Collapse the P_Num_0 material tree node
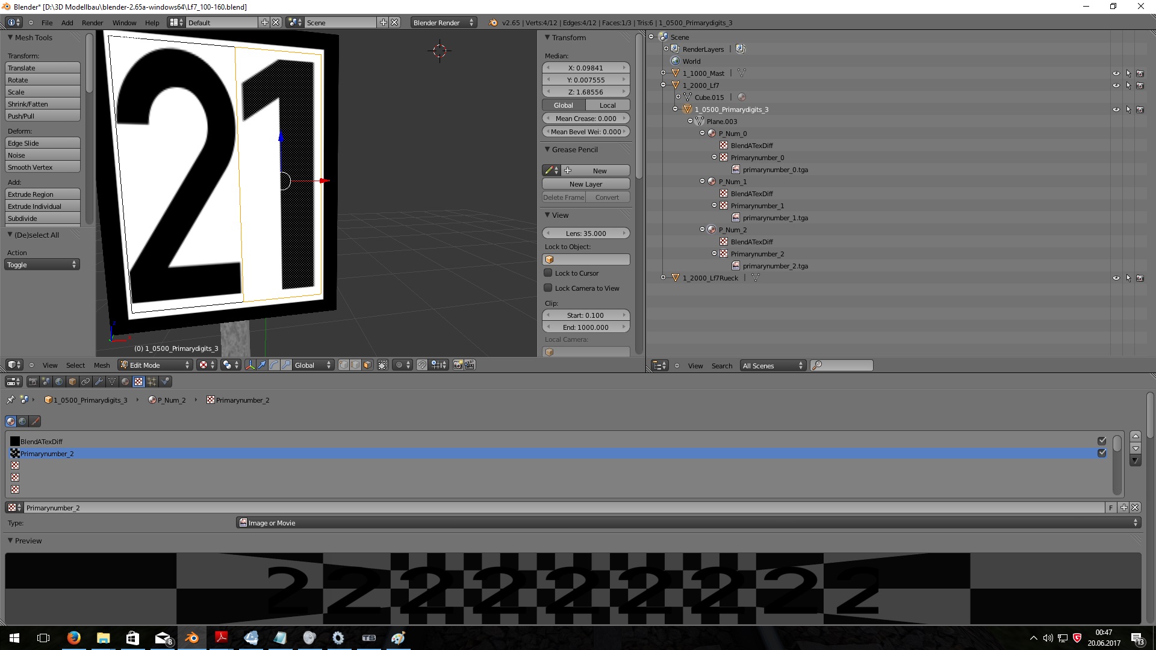1156x650 pixels. (702, 133)
